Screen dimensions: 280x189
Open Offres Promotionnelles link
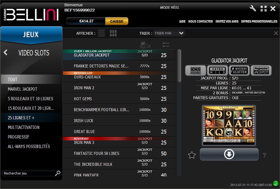tap(259, 21)
